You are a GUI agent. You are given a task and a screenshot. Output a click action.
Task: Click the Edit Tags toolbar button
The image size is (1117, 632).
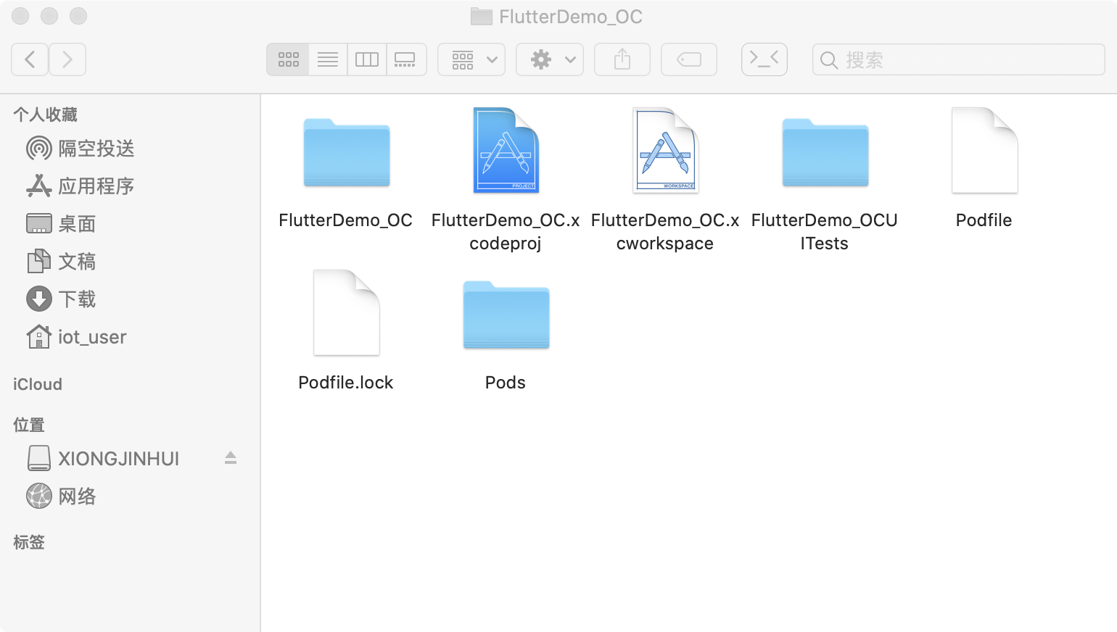(x=689, y=59)
